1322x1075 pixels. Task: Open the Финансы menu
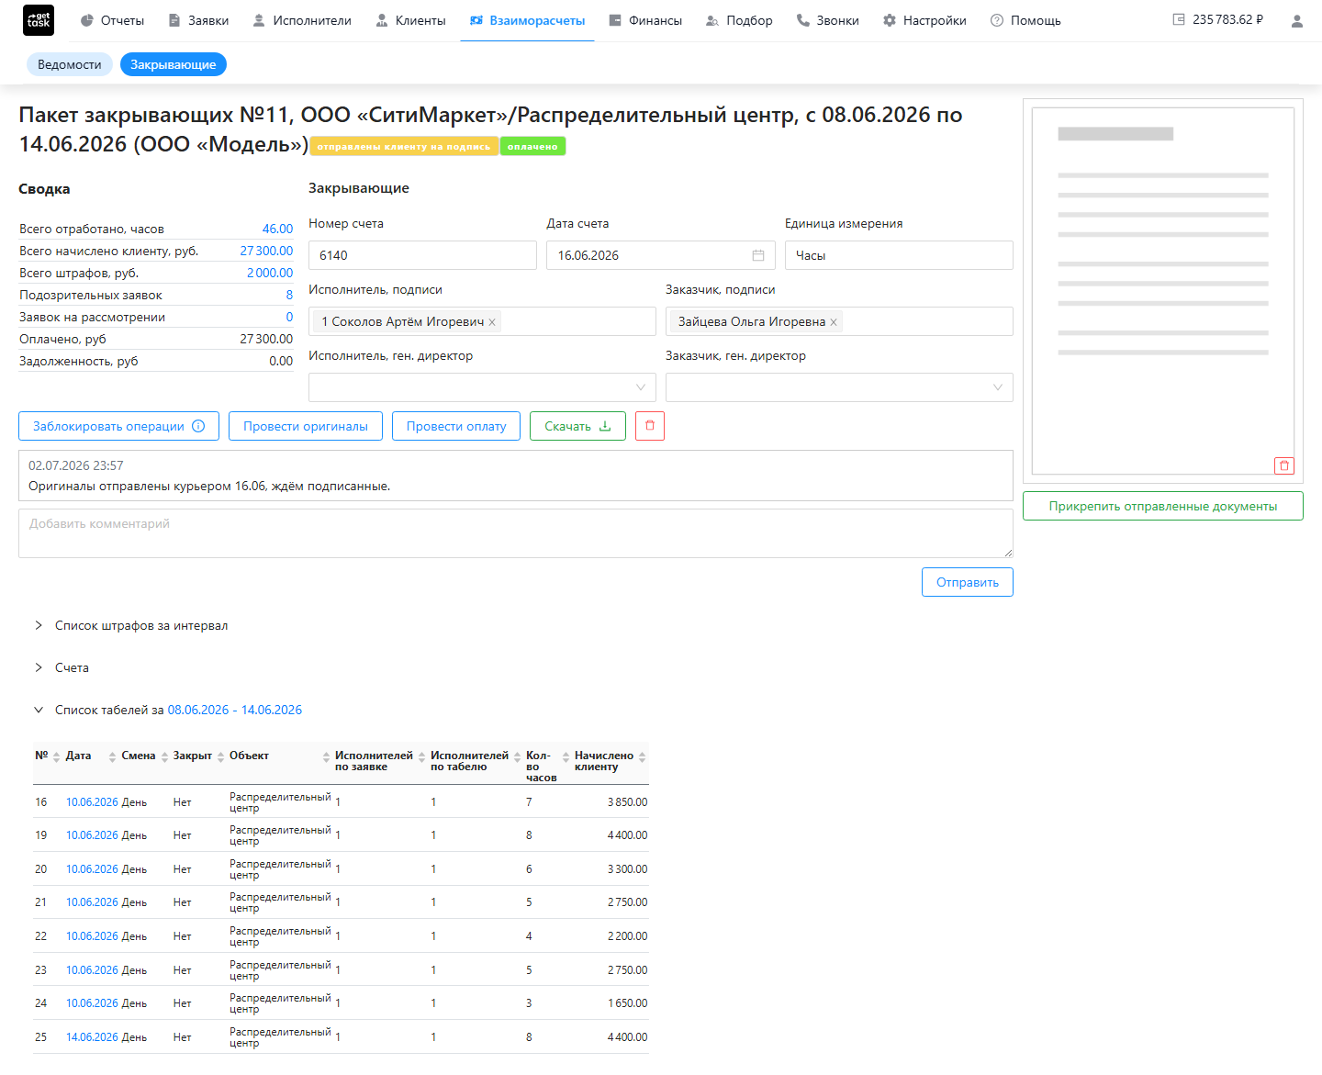point(645,20)
